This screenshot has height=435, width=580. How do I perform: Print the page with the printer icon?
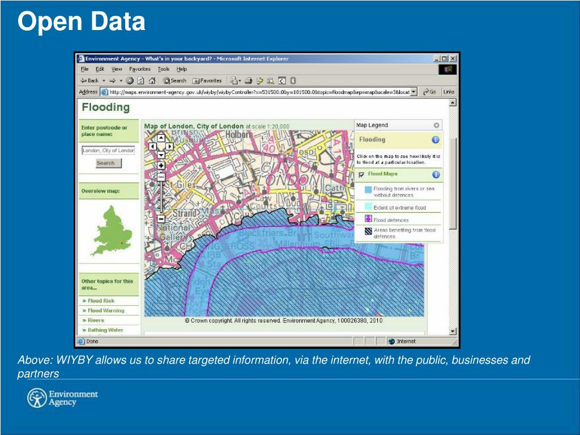[x=249, y=80]
